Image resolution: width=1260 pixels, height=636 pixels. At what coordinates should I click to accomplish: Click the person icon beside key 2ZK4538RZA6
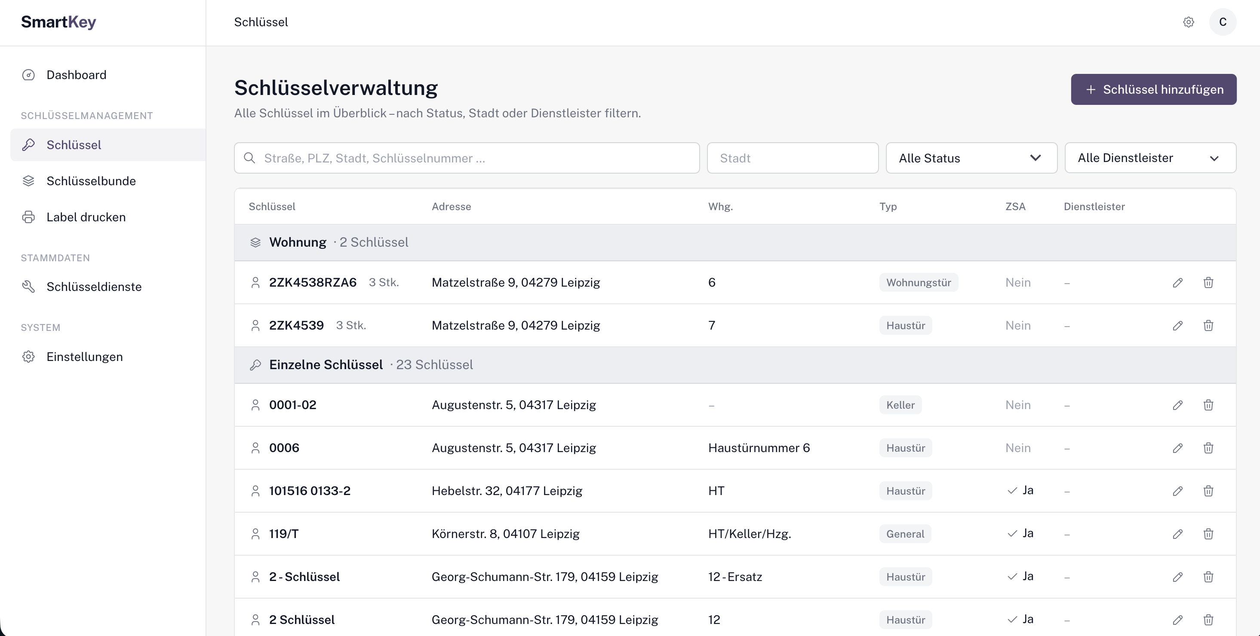[255, 283]
